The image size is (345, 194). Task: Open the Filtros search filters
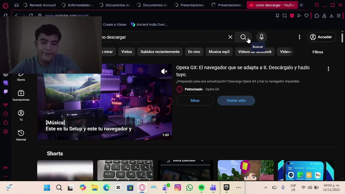coord(318,52)
